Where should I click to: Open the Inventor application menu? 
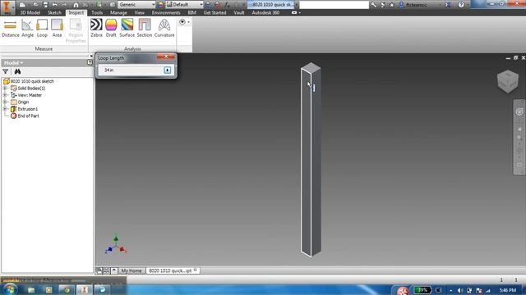[7, 7]
